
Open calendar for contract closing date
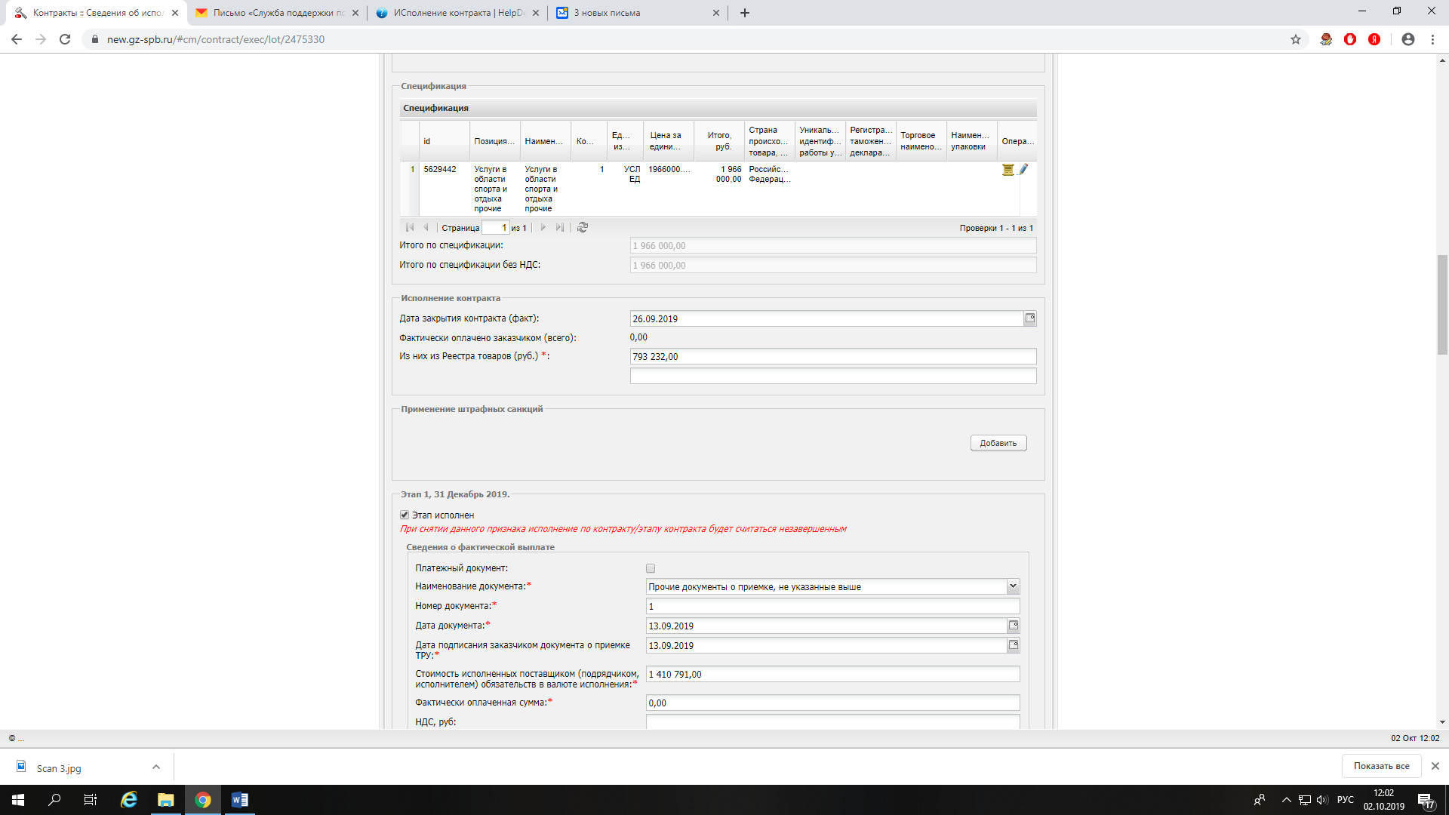click(1030, 318)
